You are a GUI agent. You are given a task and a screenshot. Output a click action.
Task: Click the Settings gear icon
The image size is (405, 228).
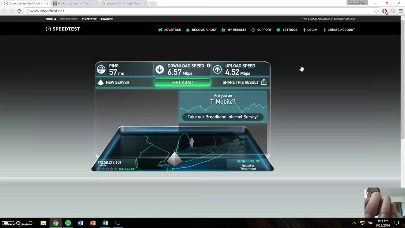pos(278,30)
